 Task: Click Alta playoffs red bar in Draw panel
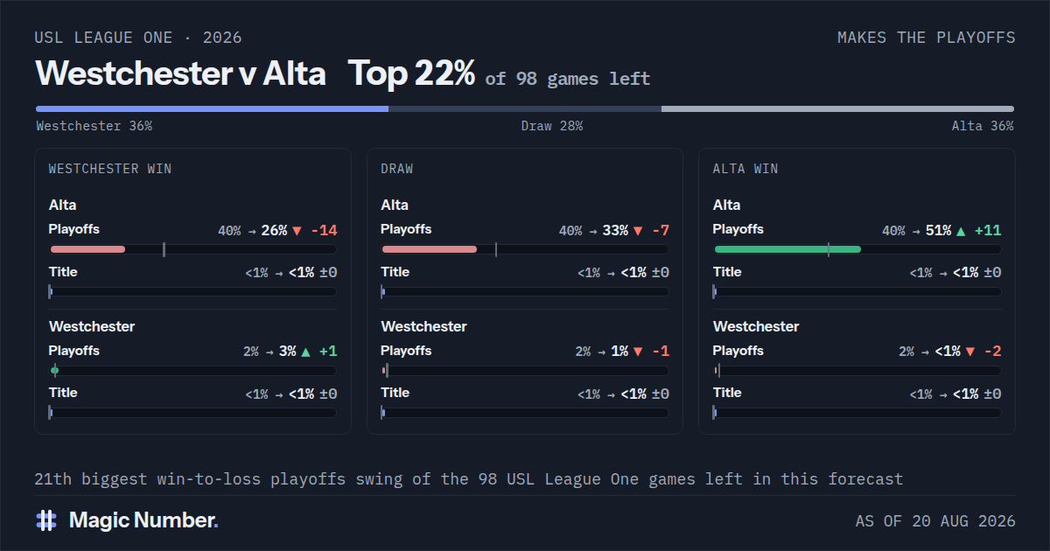[x=430, y=249]
